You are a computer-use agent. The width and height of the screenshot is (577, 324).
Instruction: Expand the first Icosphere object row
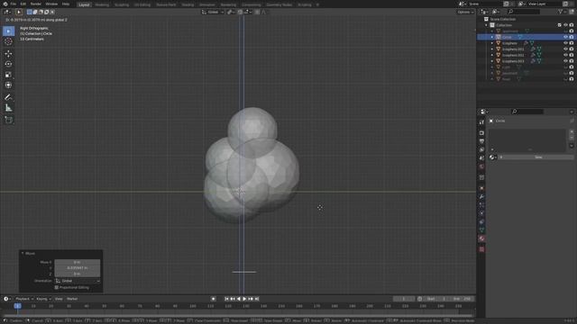pyautogui.click(x=492, y=43)
